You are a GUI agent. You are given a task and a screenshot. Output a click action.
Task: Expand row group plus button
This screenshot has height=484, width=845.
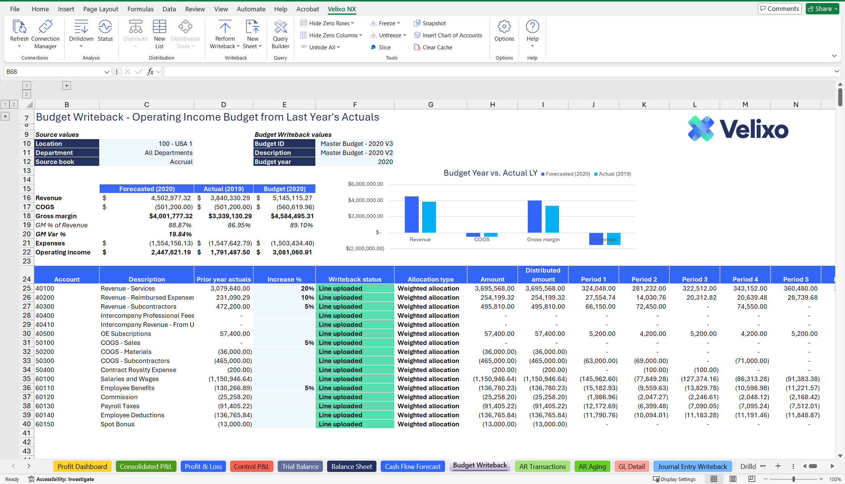[x=5, y=116]
